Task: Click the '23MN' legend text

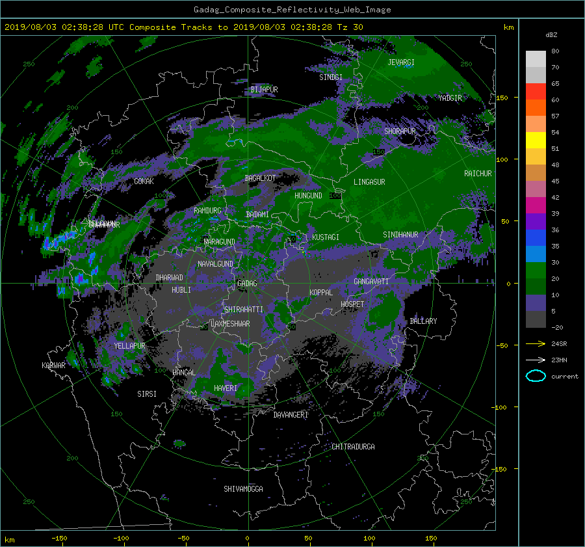Action: (559, 360)
